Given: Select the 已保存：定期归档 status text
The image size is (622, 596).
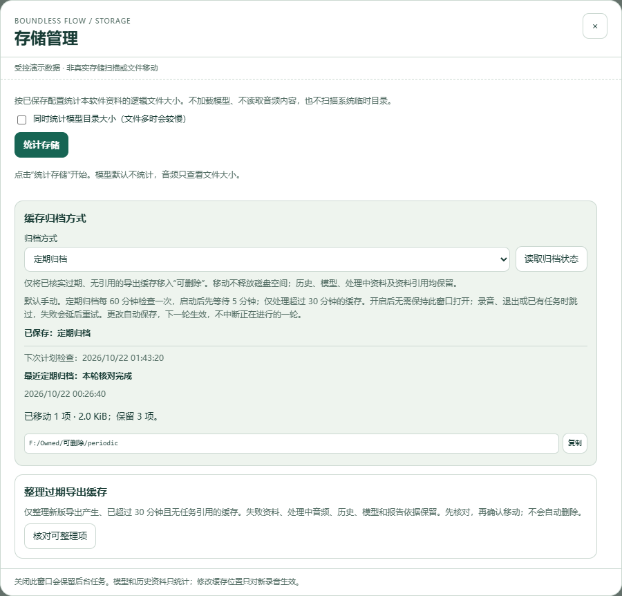Looking at the screenshot, I should 57,333.
